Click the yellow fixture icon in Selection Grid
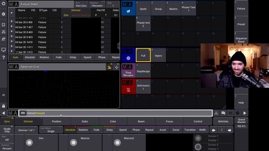 109,67
